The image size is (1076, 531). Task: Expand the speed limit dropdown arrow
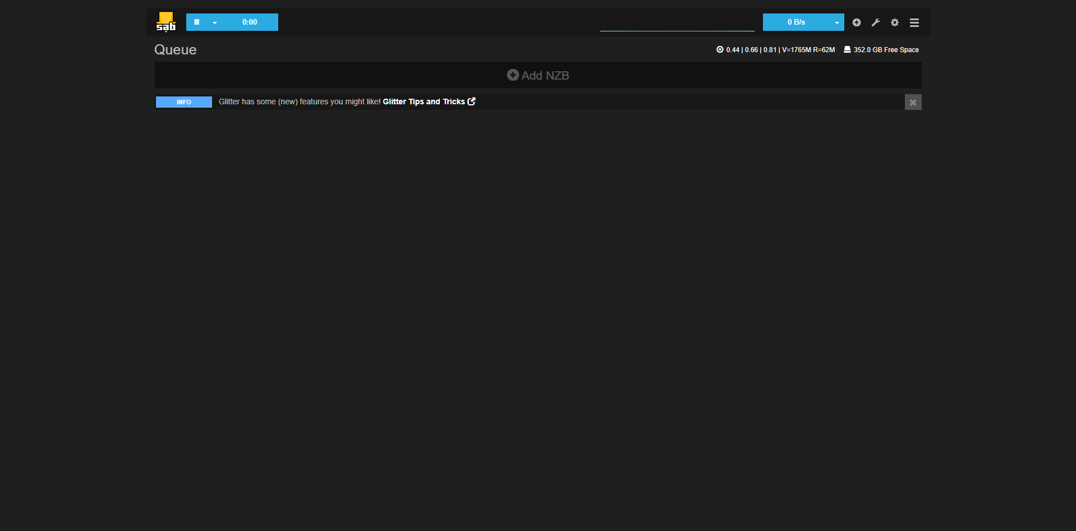tap(836, 23)
